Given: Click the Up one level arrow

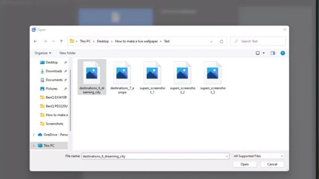Looking at the screenshot, I should coord(61,41).
